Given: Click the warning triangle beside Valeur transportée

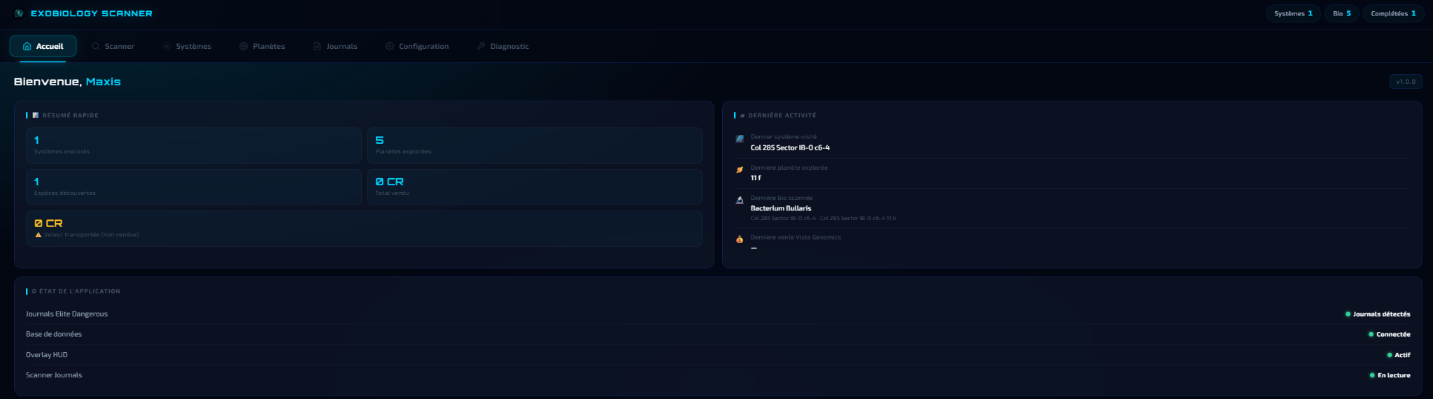Looking at the screenshot, I should pos(38,235).
